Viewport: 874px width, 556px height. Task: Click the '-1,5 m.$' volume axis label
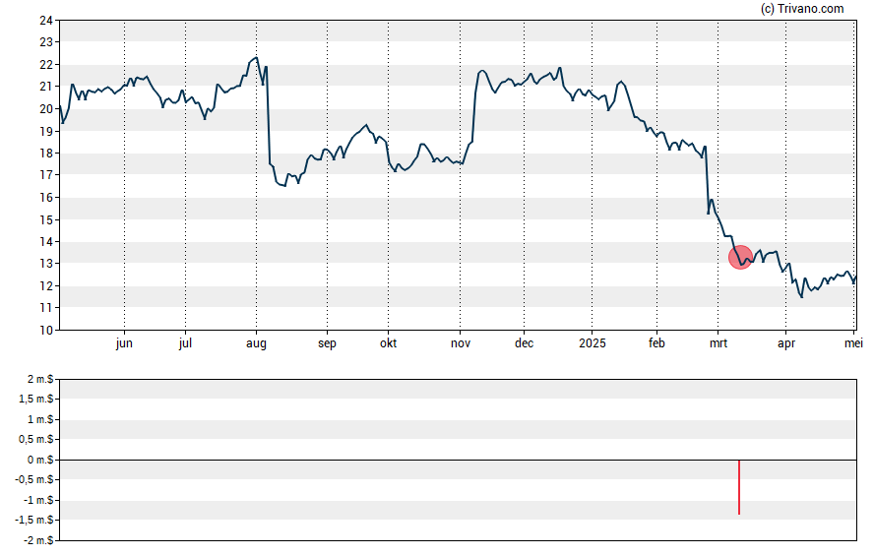click(35, 520)
